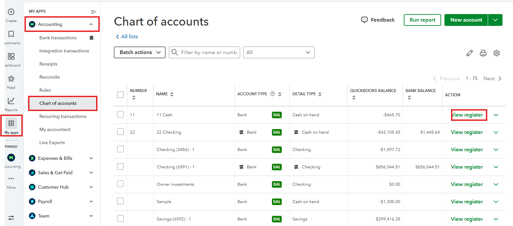513x226 pixels.
Task: Click the Filter by name search field
Action: 208,52
